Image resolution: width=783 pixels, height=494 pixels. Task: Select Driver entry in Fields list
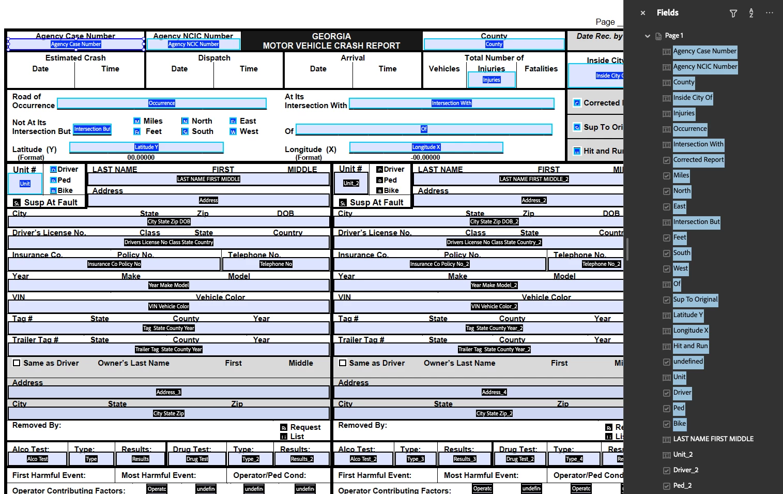pos(682,393)
